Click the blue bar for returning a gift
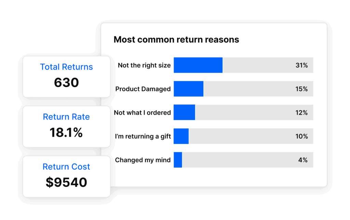 [181, 136]
